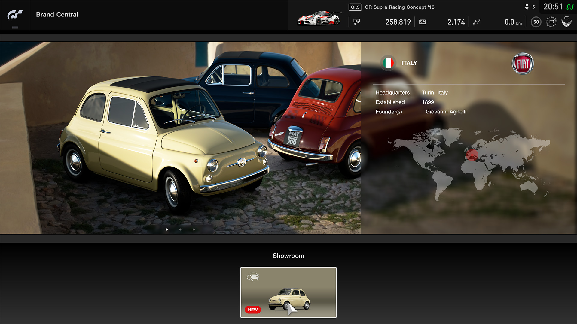Select first slideshow page dot
577x324 pixels.
[x=167, y=229]
